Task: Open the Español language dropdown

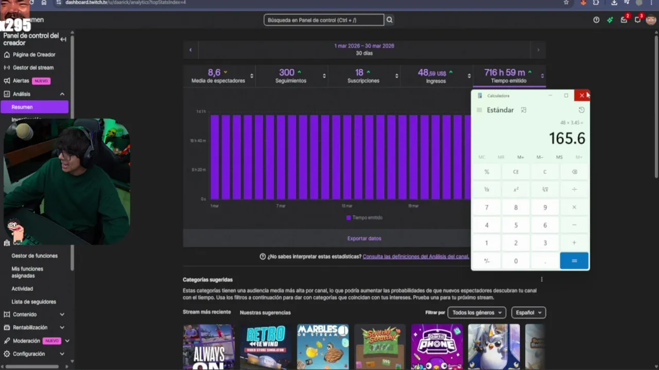Action: click(x=528, y=312)
